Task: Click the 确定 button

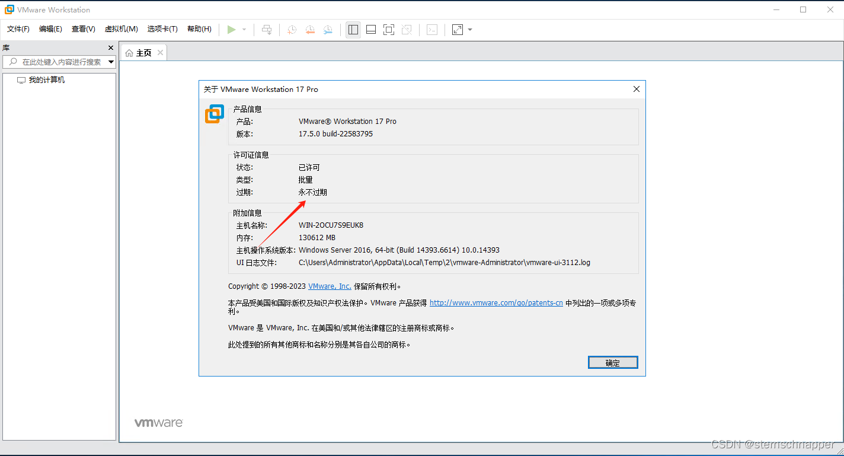Action: (613, 362)
